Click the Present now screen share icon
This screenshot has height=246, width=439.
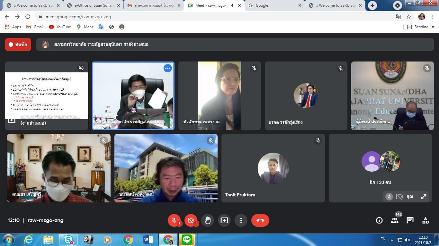point(224,220)
